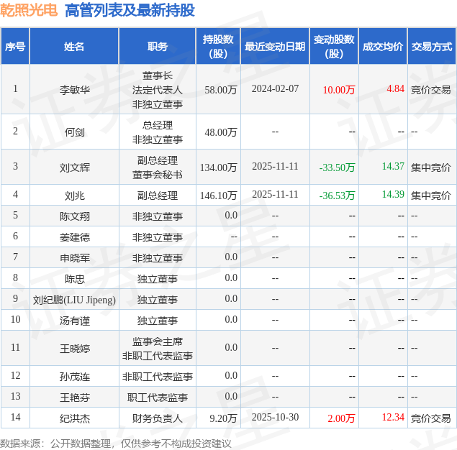Click the 最近变动日期 column header
This screenshot has width=457, height=450.
pyautogui.click(x=275, y=46)
